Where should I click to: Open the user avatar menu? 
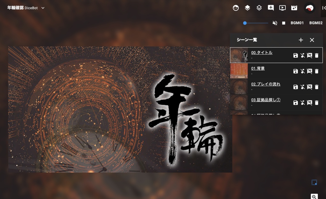[x=309, y=8]
